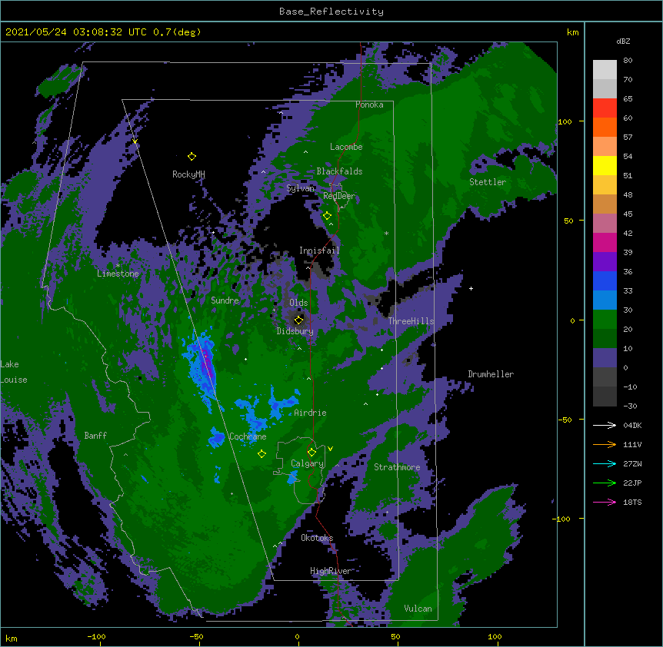Viewport: 663px width, 647px height.
Task: Click the 2021/05/24 03:08:32 UTC timestamp
Action: click(76, 32)
